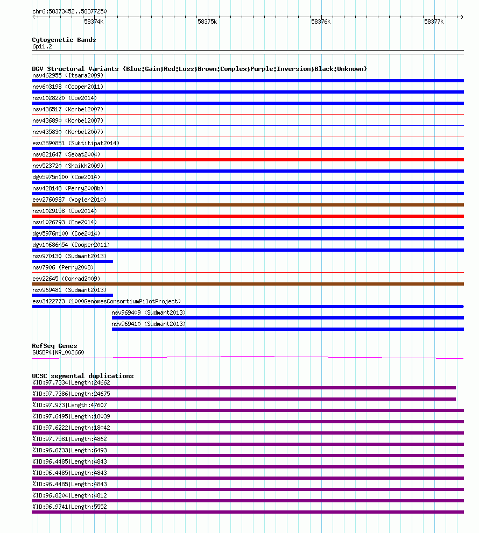Select variant esv3890851 (Suktitipat2014)
The image size is (479, 533).
coord(76,143)
